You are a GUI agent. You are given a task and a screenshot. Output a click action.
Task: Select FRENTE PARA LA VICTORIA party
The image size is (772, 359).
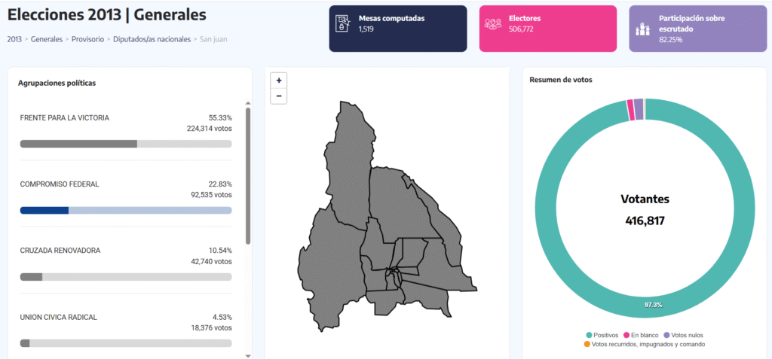[65, 118]
